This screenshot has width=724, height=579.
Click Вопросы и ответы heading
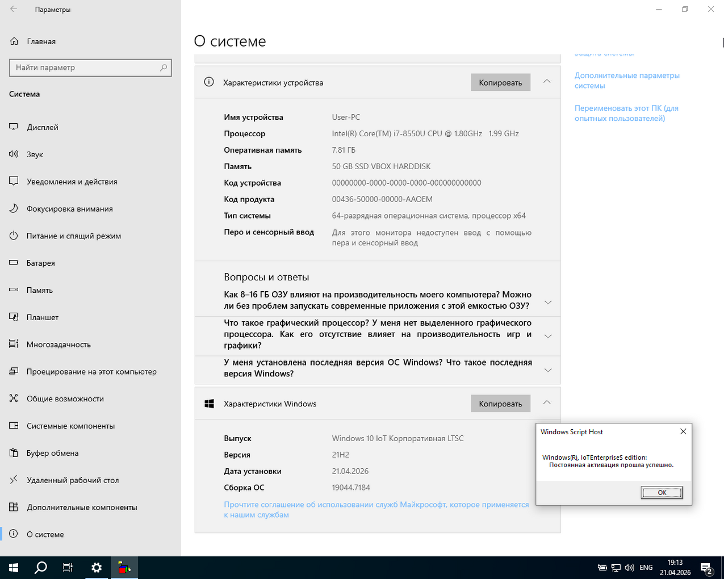pyautogui.click(x=266, y=277)
